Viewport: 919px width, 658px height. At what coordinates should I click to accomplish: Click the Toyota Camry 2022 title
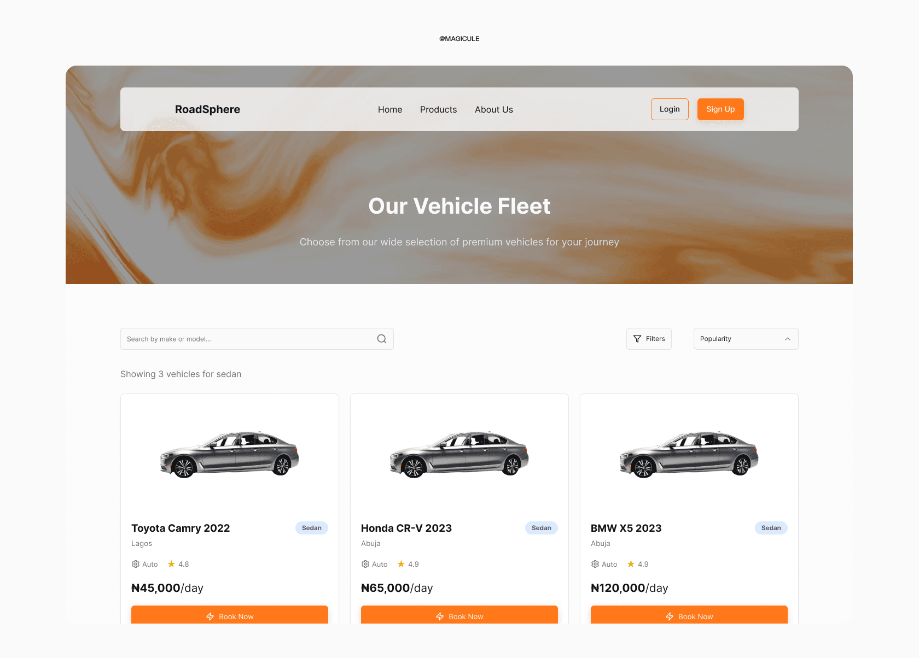coord(181,528)
